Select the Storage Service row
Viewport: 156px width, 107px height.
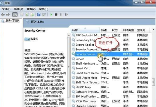coord(111,106)
